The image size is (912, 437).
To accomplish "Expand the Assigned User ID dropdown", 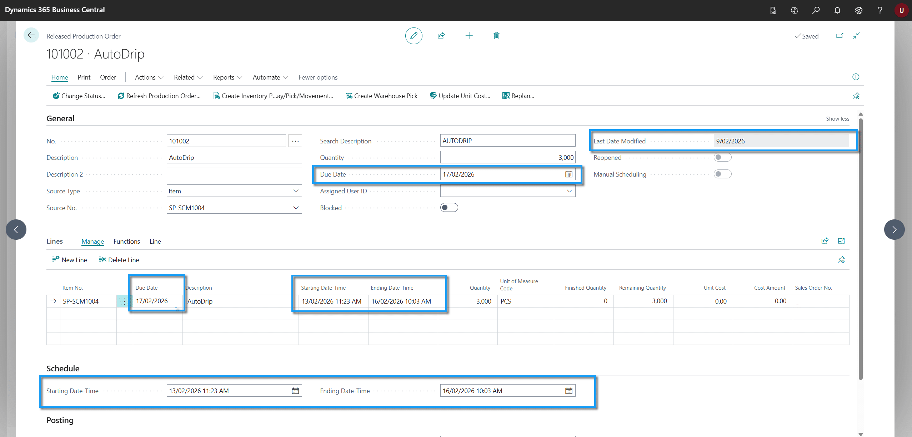I will (x=569, y=191).
